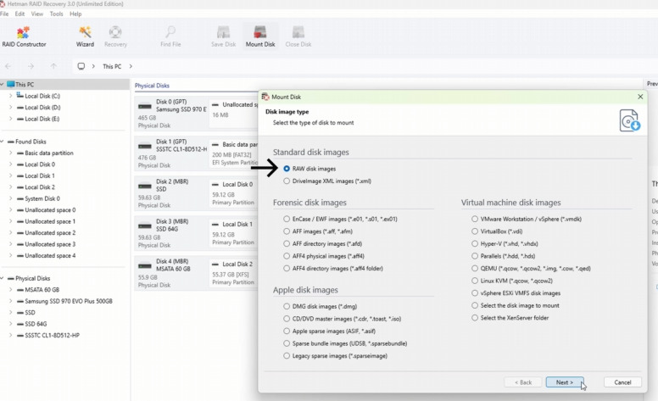Switch to the Physical Disks tab

tap(152, 86)
